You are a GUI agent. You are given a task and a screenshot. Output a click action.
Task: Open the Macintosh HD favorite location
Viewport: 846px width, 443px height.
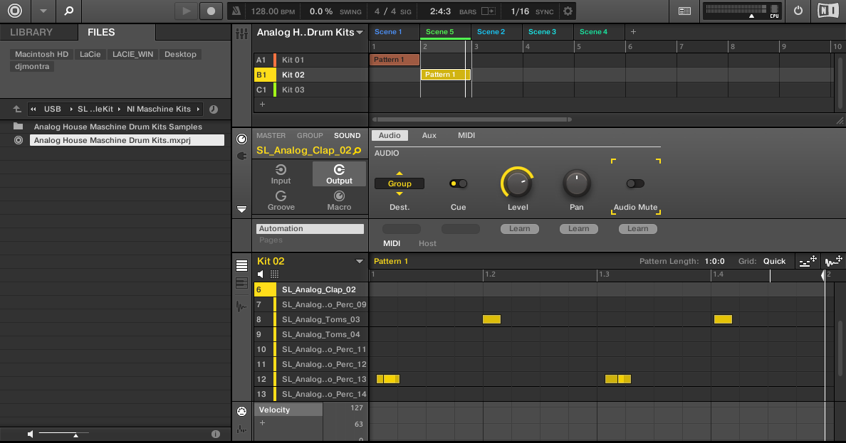[41, 55]
